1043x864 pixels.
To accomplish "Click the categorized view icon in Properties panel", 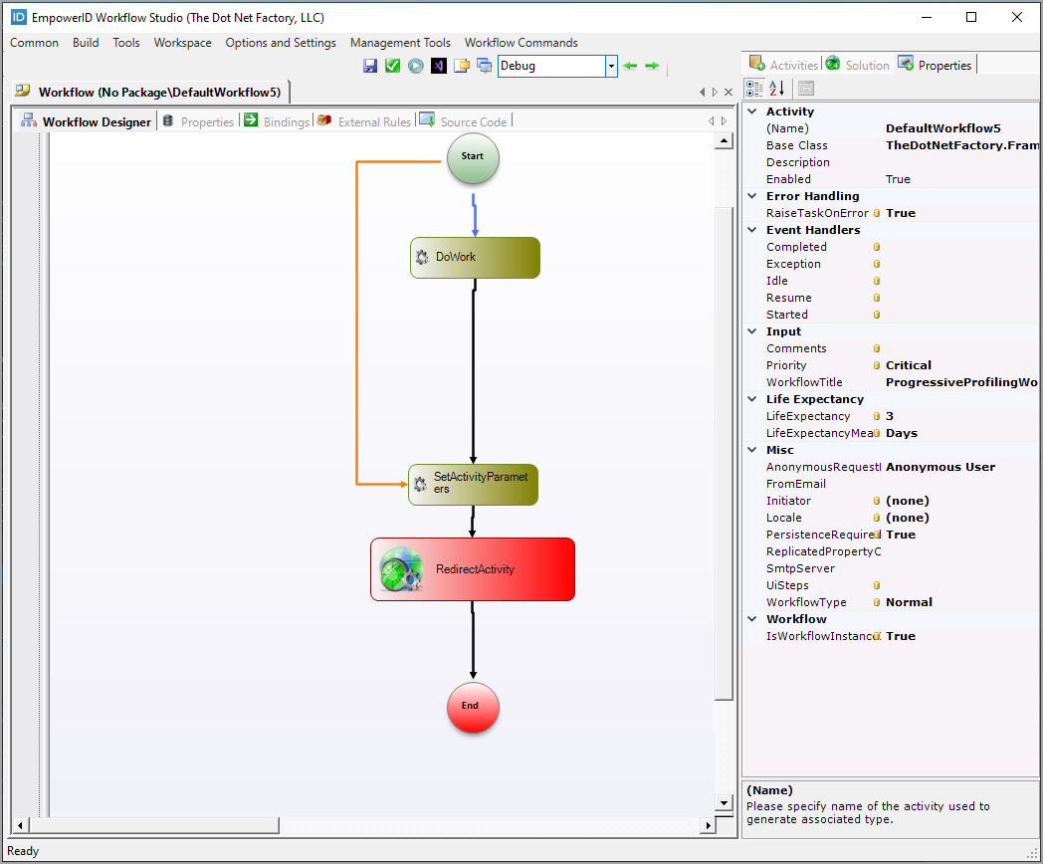I will (753, 88).
